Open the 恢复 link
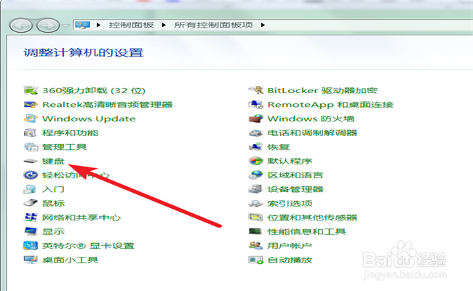The image size is (473, 291). pos(279,147)
